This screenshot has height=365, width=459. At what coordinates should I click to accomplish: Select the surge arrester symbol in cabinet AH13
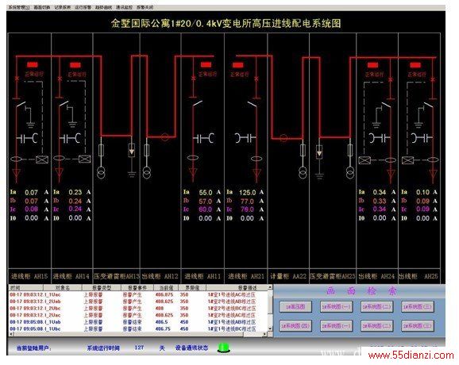(x=132, y=150)
